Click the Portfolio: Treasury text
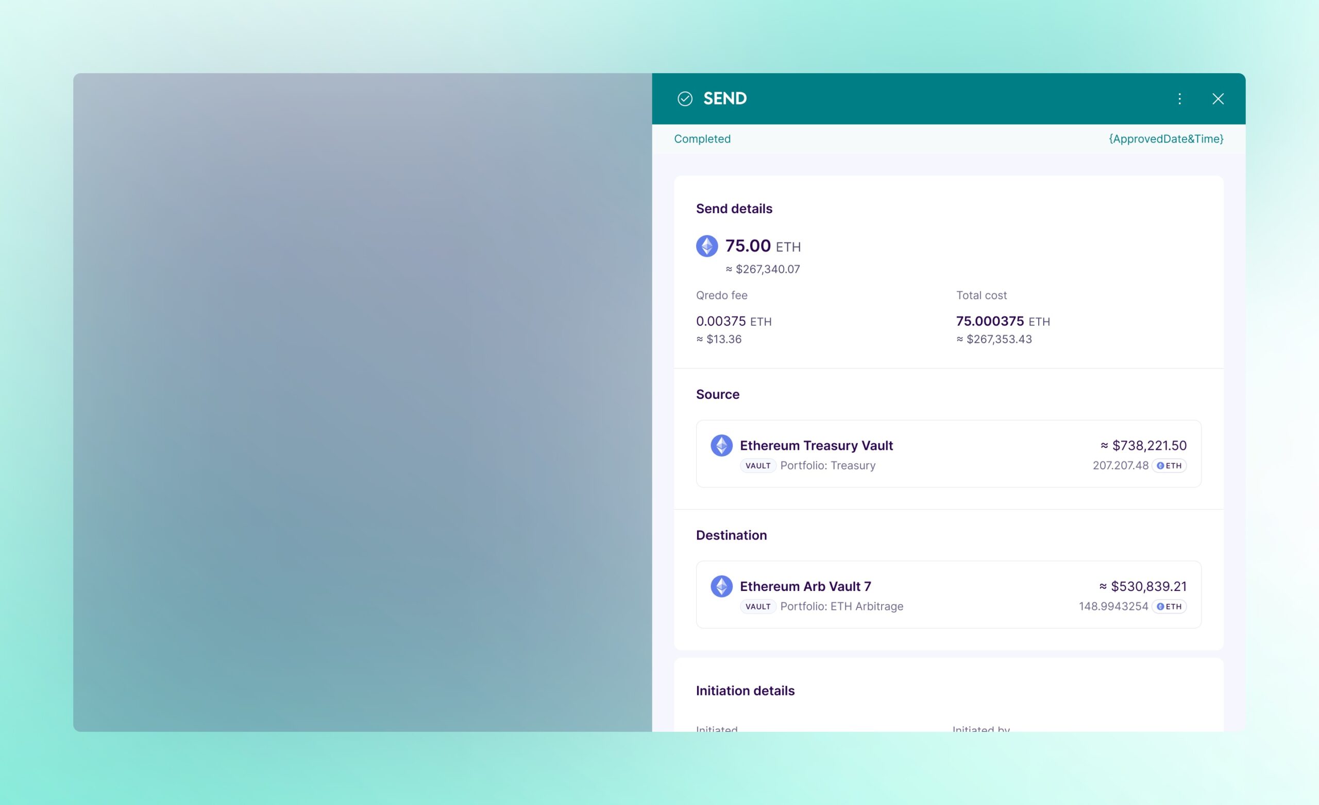Screen dimensions: 1319x805 point(827,465)
